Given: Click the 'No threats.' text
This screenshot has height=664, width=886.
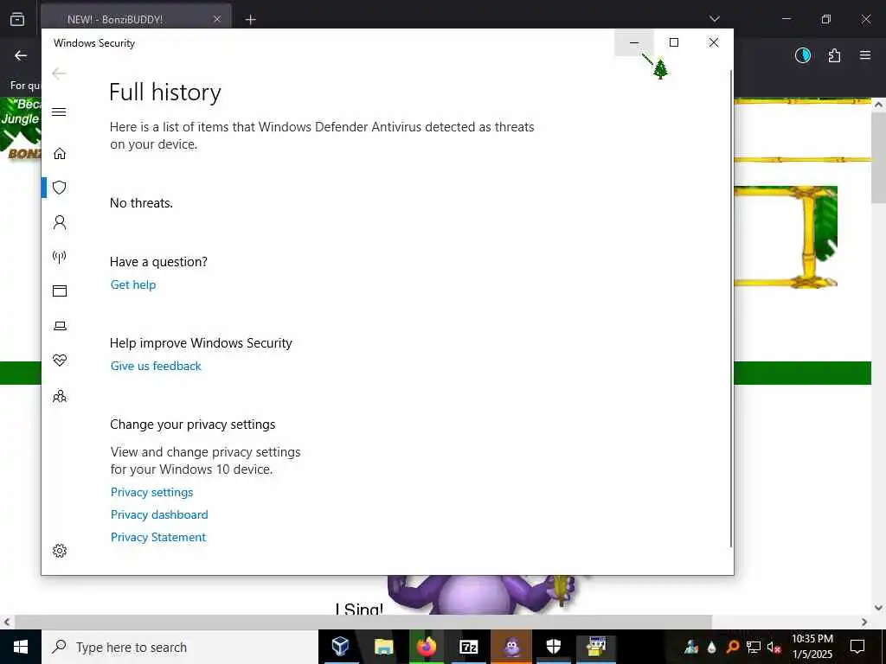Looking at the screenshot, I should 141,203.
